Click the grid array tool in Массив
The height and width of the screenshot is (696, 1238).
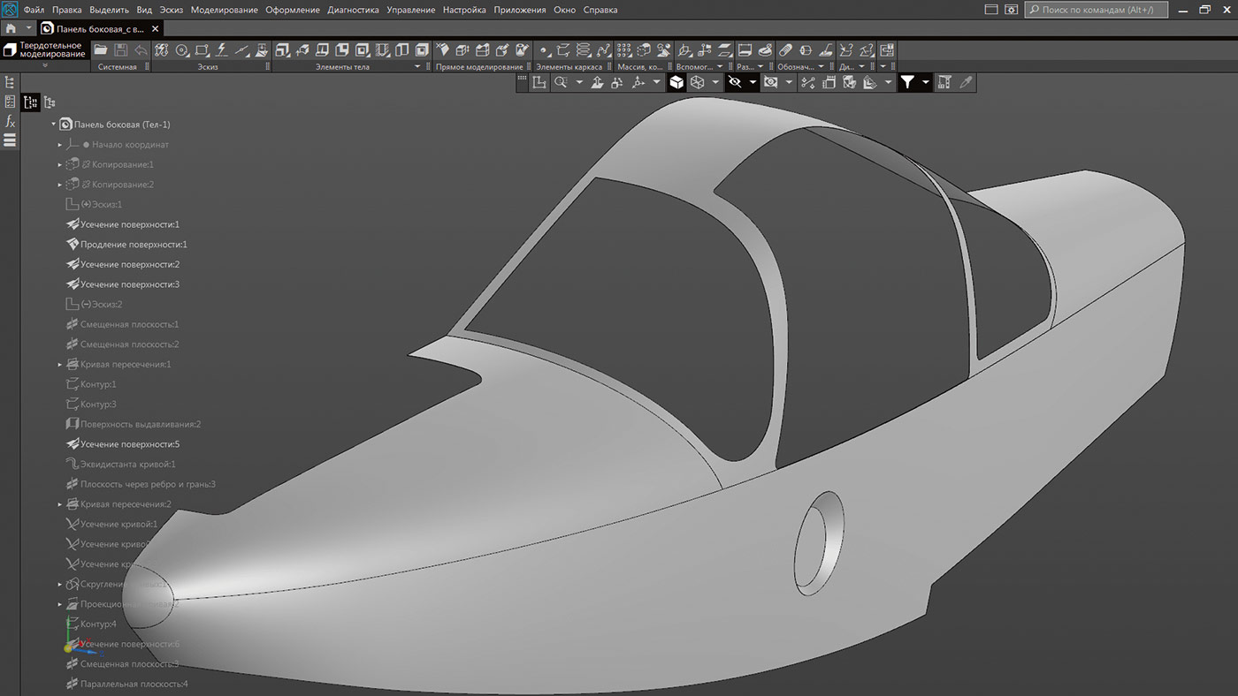(623, 50)
